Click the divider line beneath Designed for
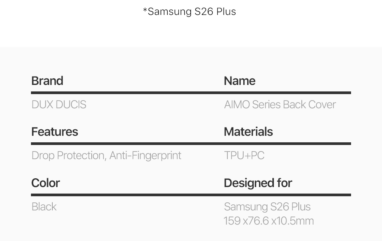The height and width of the screenshot is (241, 382). tap(287, 195)
